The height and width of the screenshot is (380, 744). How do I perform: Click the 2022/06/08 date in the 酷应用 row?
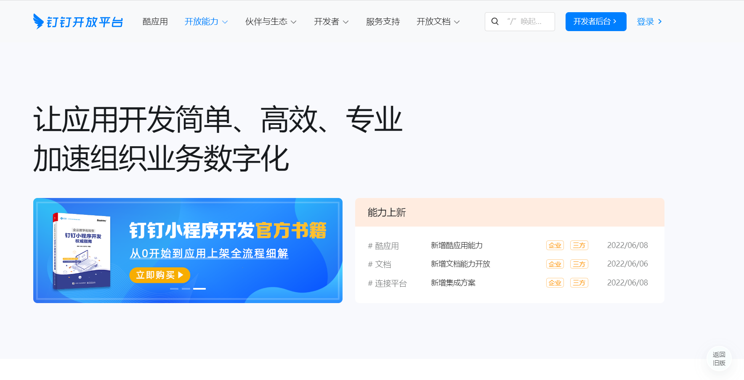[x=627, y=245]
